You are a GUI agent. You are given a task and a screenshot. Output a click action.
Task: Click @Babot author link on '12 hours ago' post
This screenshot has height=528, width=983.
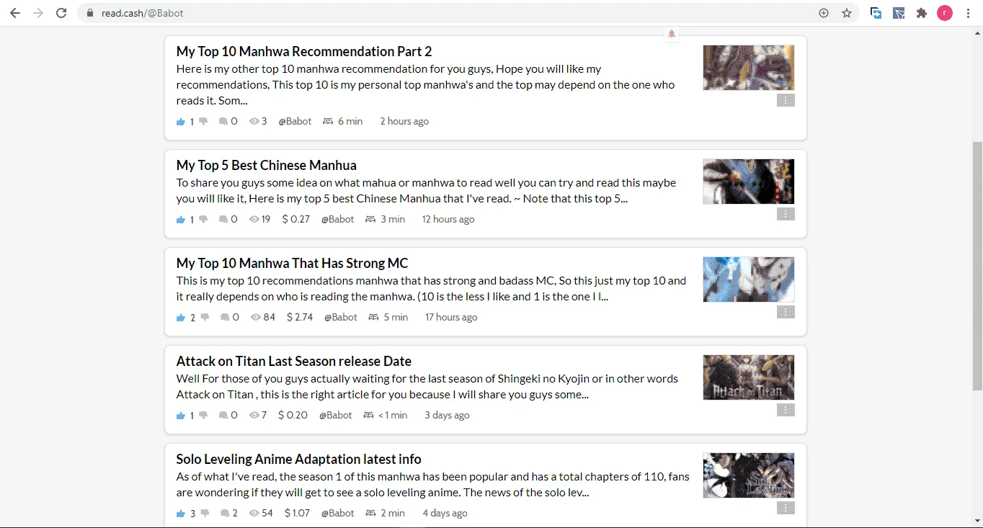tap(337, 219)
